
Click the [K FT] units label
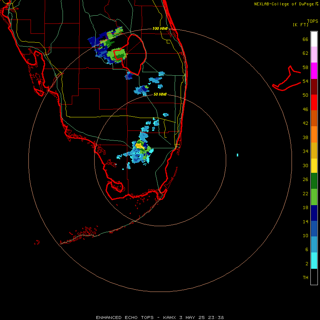[300, 25]
